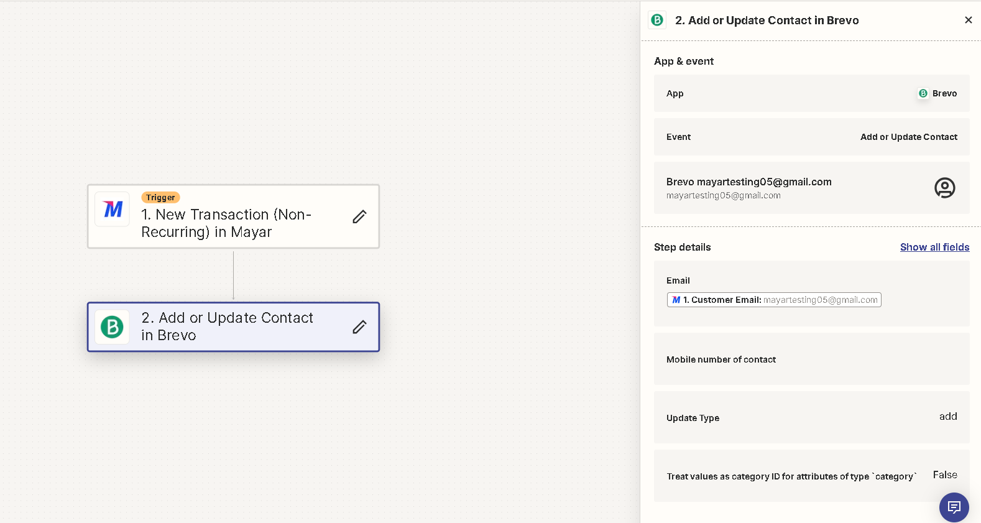
Task: Click the 'App & event' section heading
Action: coord(684,61)
